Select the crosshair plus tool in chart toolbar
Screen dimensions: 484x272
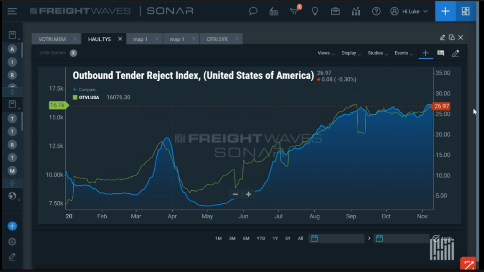(425, 53)
